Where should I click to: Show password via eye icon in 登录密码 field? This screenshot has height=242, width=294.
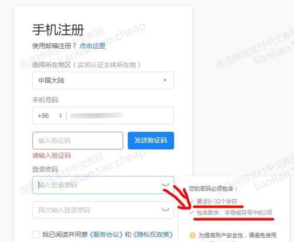[165, 185]
